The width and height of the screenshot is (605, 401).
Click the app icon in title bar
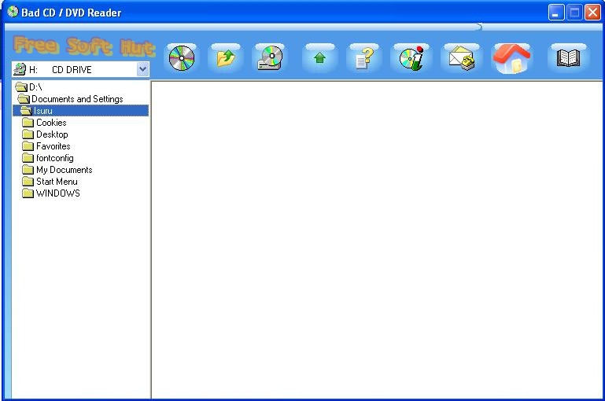tap(13, 12)
